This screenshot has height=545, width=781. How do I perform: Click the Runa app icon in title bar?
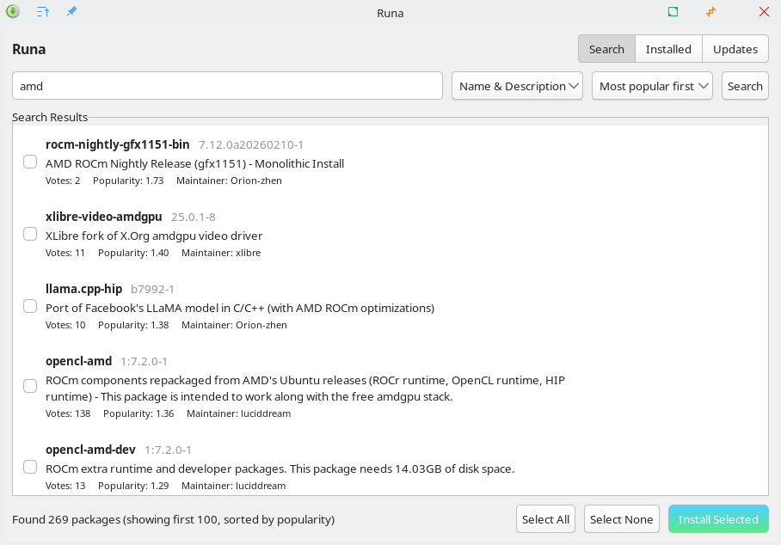click(x=13, y=12)
